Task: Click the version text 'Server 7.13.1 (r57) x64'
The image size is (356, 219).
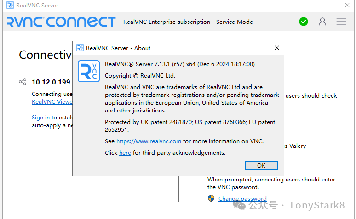Action: tap(166, 64)
